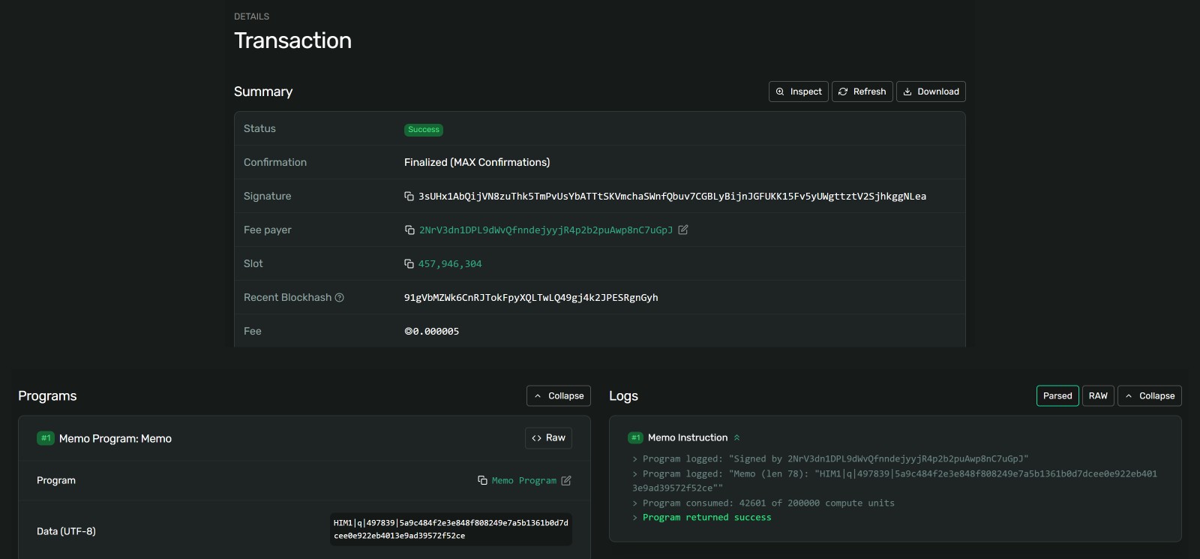Click the 'Signed by' log line
Image resolution: width=1200 pixels, height=559 pixels.
click(835, 459)
